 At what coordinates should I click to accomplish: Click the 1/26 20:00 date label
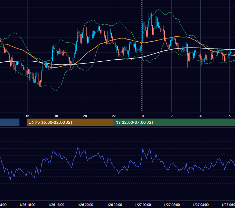pyautogui.click(x=85, y=205)
